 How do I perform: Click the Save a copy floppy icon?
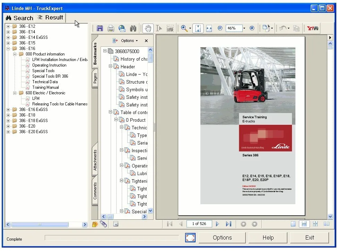[x=100, y=28]
